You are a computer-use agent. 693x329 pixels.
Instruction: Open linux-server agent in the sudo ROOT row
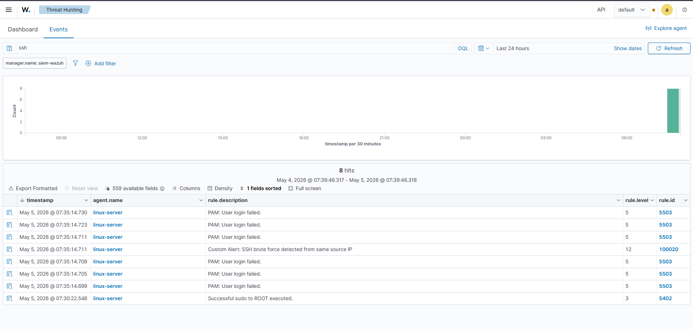[108, 298]
